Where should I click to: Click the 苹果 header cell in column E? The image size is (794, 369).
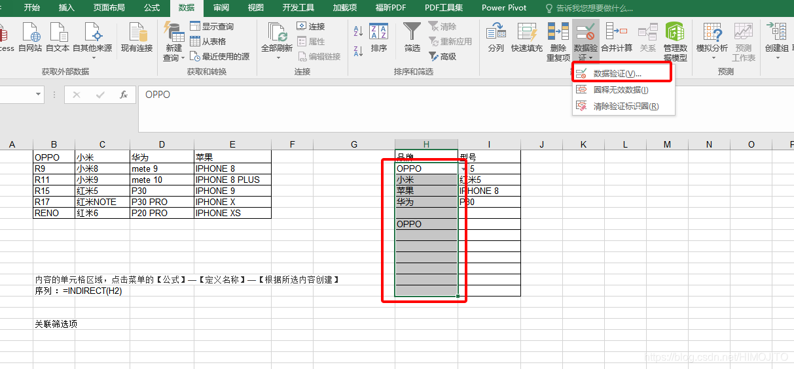[x=232, y=157]
